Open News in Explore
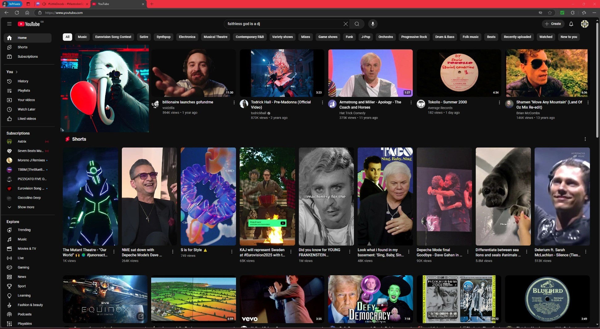This screenshot has height=329, width=600. click(27, 277)
